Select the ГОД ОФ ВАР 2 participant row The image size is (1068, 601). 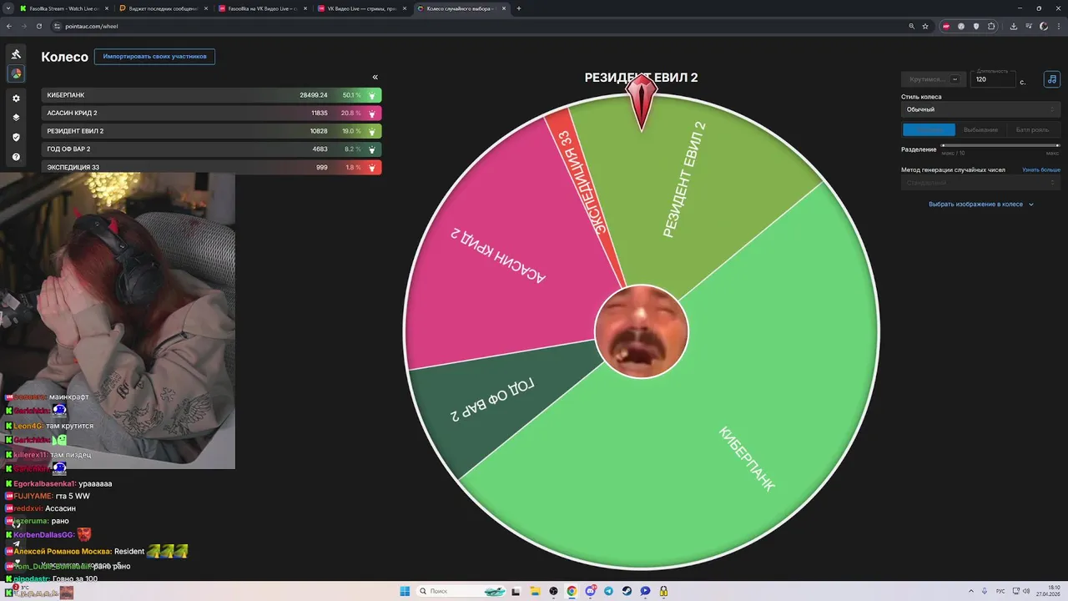(211, 149)
